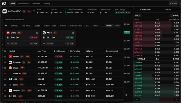Click the header IO badge
Screen dimensions: 181x103
click(x=24, y=11)
